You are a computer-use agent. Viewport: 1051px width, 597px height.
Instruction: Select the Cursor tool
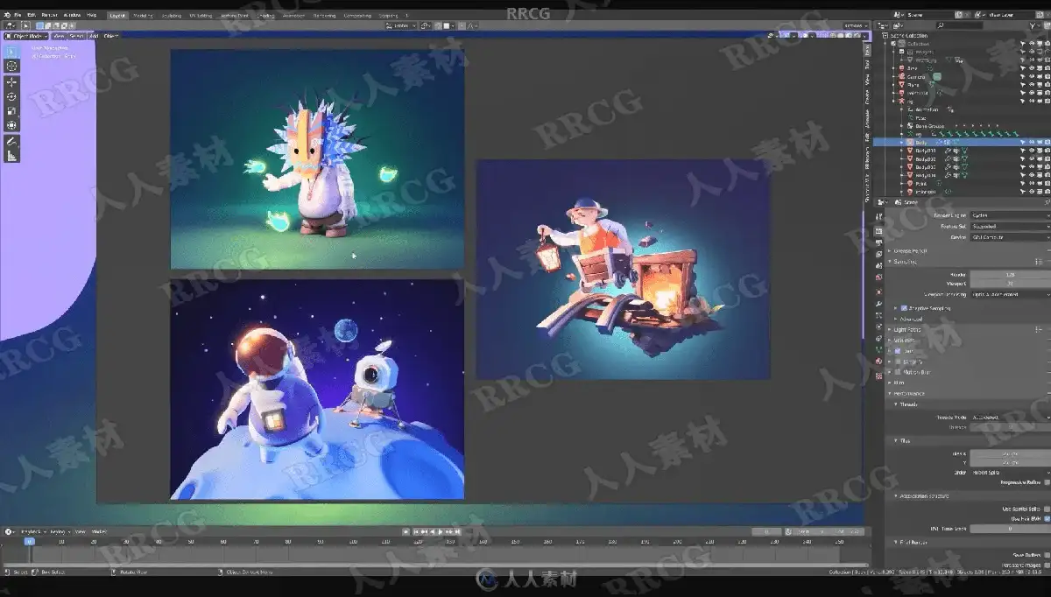[x=11, y=66]
